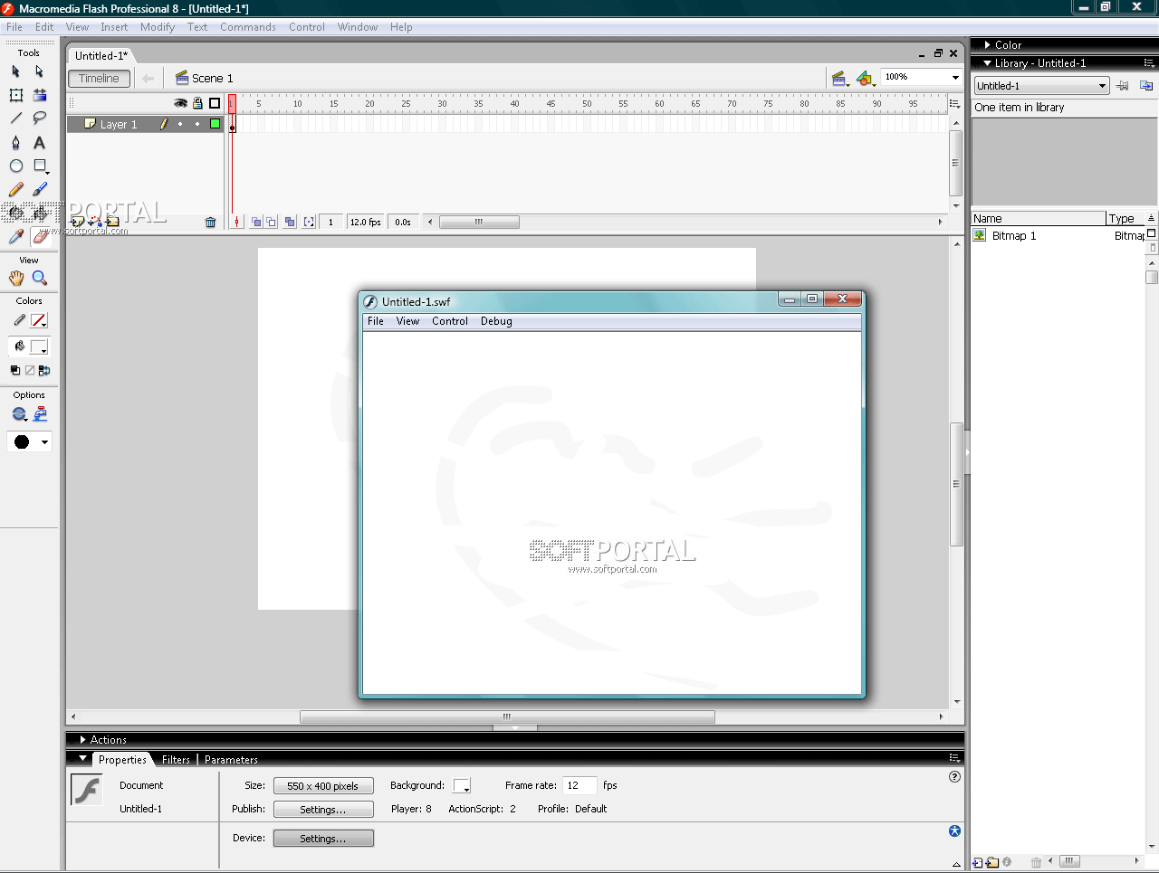This screenshot has height=873, width=1159.
Task: Switch to the Parameters tab
Action: coord(231,760)
